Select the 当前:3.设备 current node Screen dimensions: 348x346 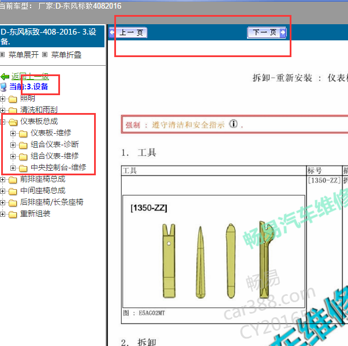point(29,86)
